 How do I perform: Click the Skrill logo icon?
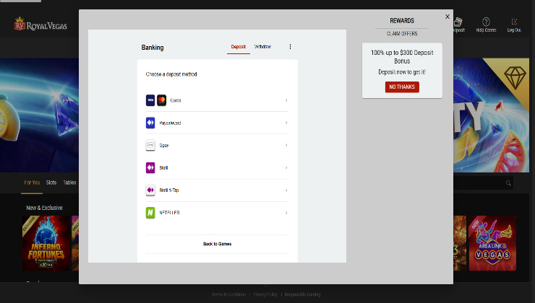[150, 168]
